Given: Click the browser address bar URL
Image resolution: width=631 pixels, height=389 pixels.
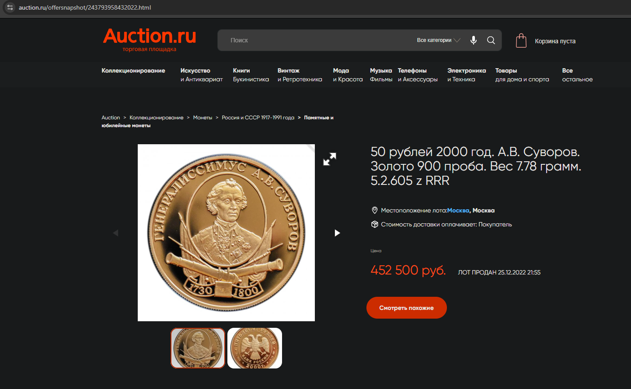Looking at the screenshot, I should (x=85, y=7).
